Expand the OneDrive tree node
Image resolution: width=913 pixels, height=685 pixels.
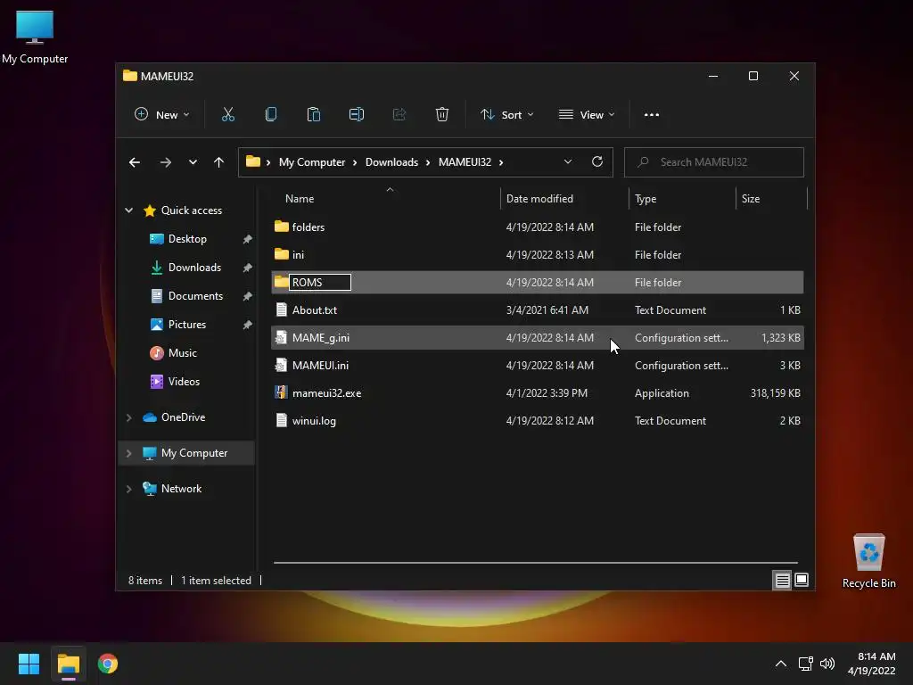(128, 417)
